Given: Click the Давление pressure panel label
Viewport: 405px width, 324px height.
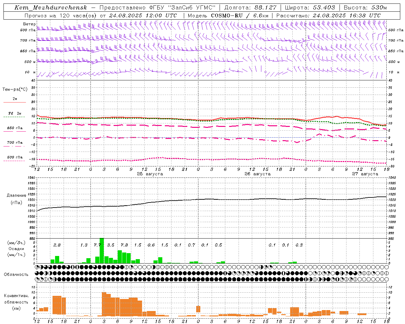Looking at the screenshot, I should tap(16, 196).
